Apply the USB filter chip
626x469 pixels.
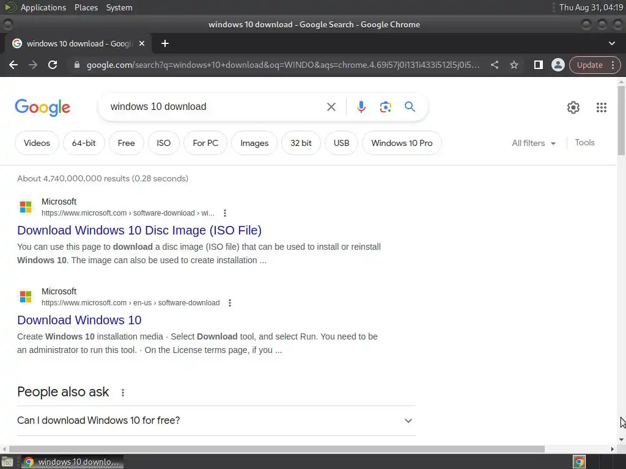click(341, 143)
